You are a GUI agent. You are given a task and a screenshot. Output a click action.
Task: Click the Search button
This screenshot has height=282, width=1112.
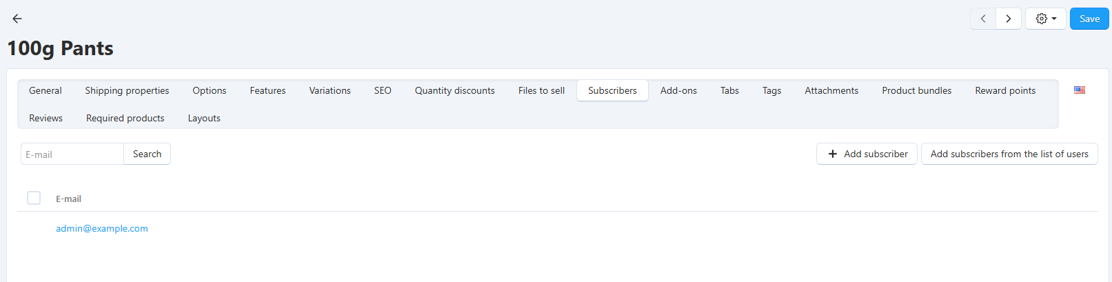[x=147, y=154]
